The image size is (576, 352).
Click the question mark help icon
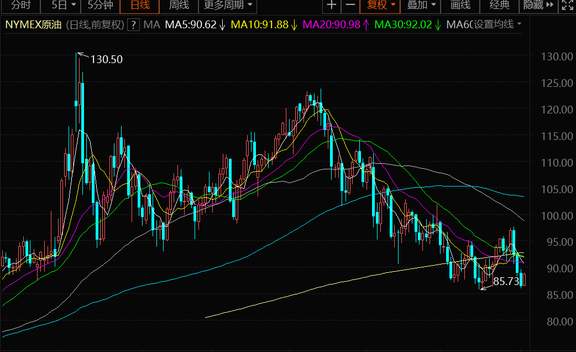point(133,25)
